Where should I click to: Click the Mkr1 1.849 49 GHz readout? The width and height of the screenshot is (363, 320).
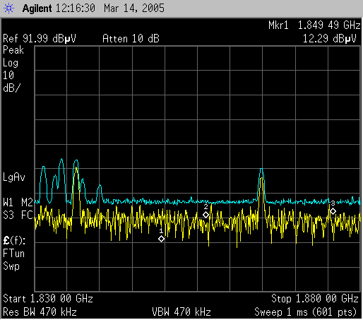pos(314,25)
